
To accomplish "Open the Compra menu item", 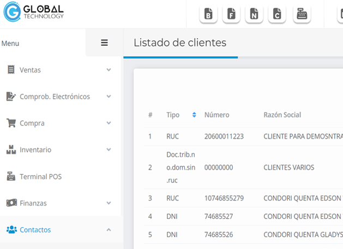I will click(x=32, y=123).
